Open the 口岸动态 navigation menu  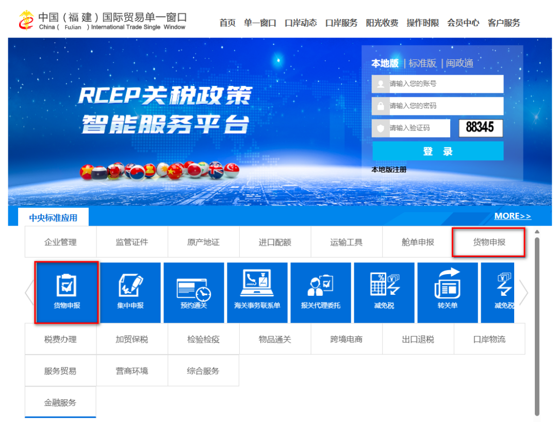click(301, 23)
